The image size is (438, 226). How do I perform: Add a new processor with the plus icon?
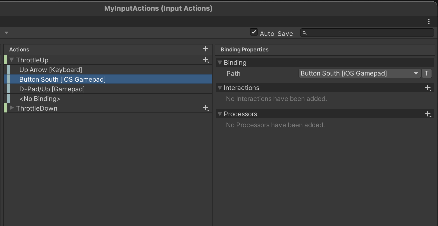(x=428, y=114)
